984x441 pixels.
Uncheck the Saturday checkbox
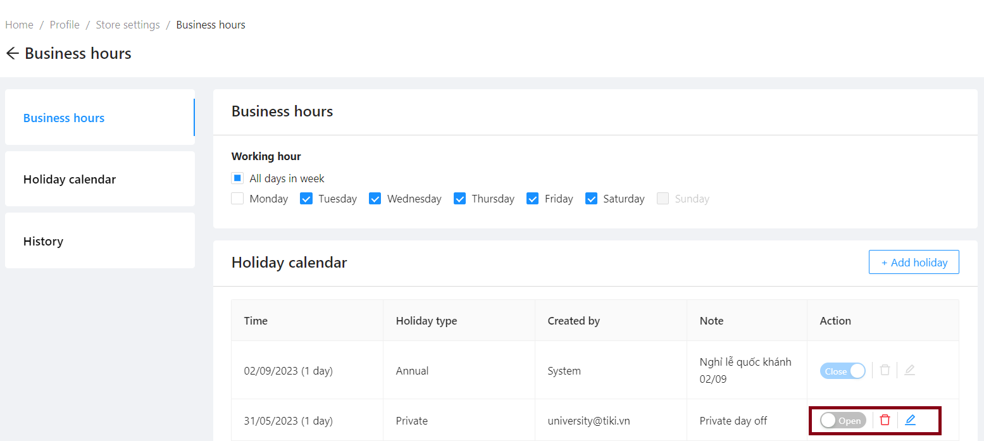591,199
